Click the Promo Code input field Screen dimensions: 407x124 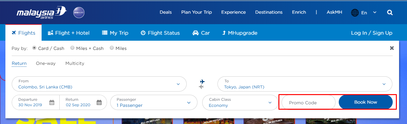309,102
